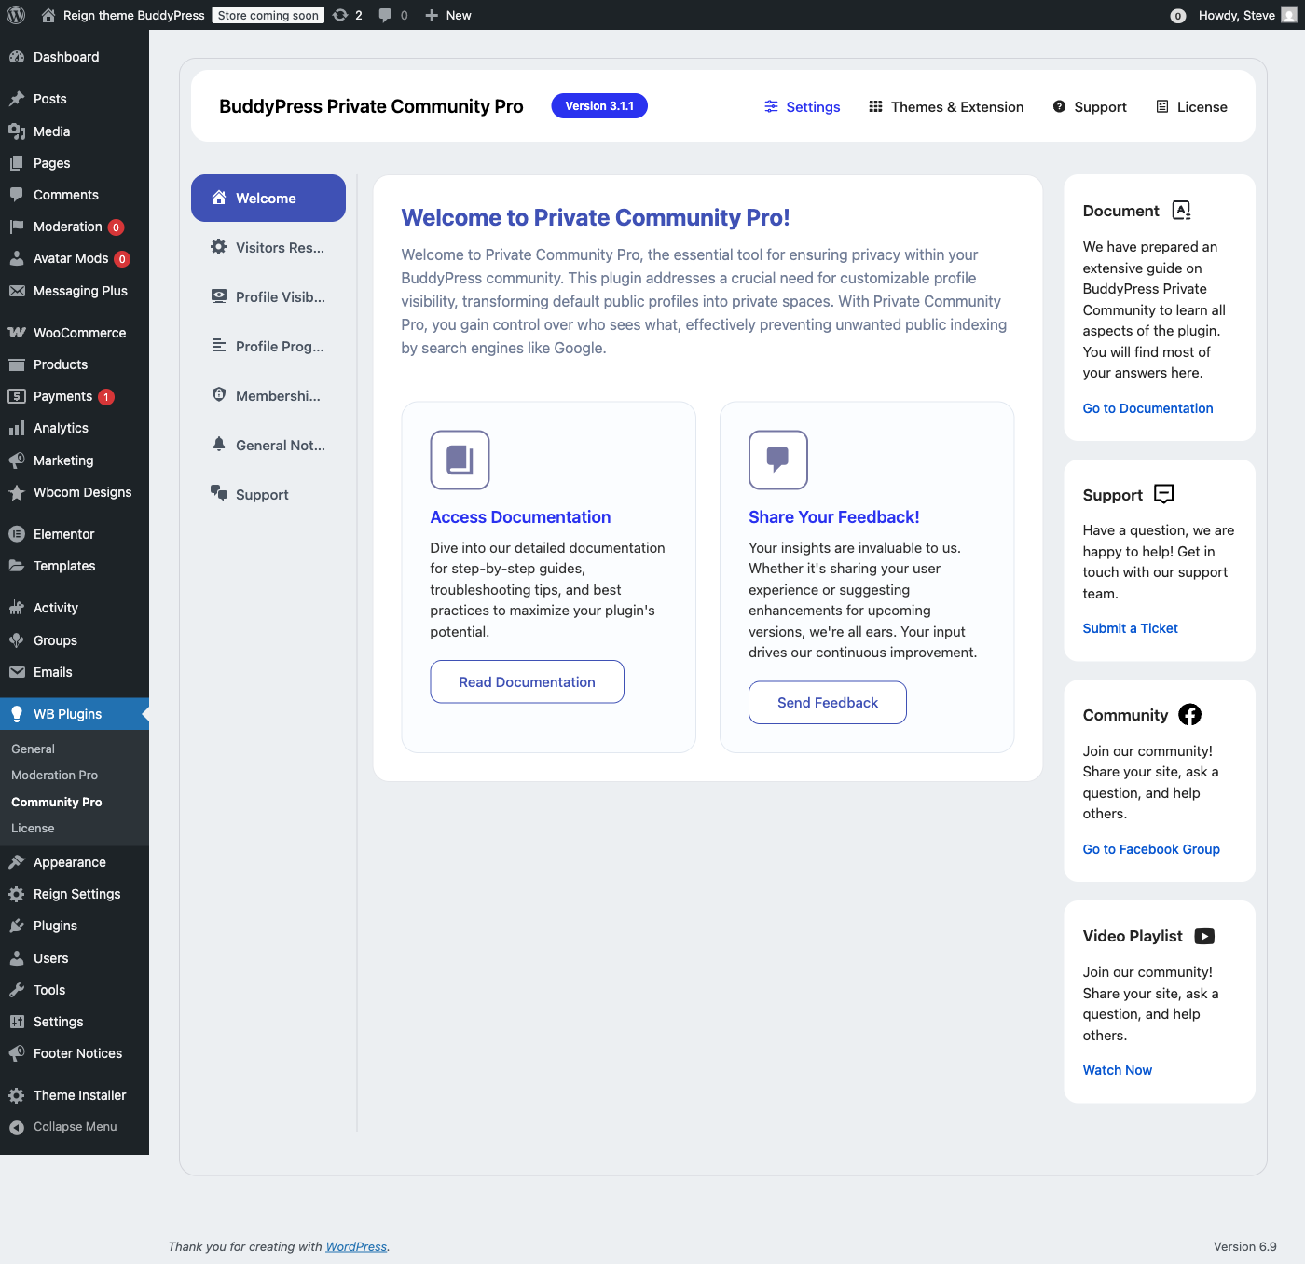The width and height of the screenshot is (1305, 1264).
Task: Click the Avatar Mods sidebar icon
Action: click(18, 258)
